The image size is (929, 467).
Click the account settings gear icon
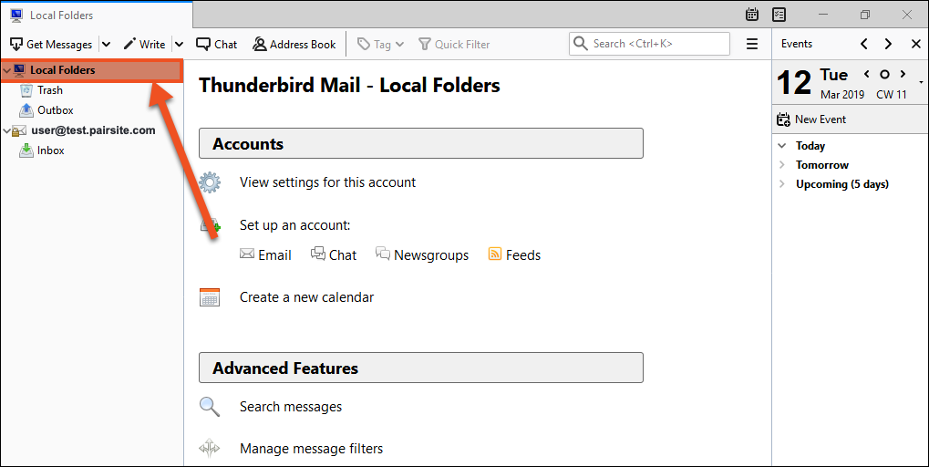point(210,182)
